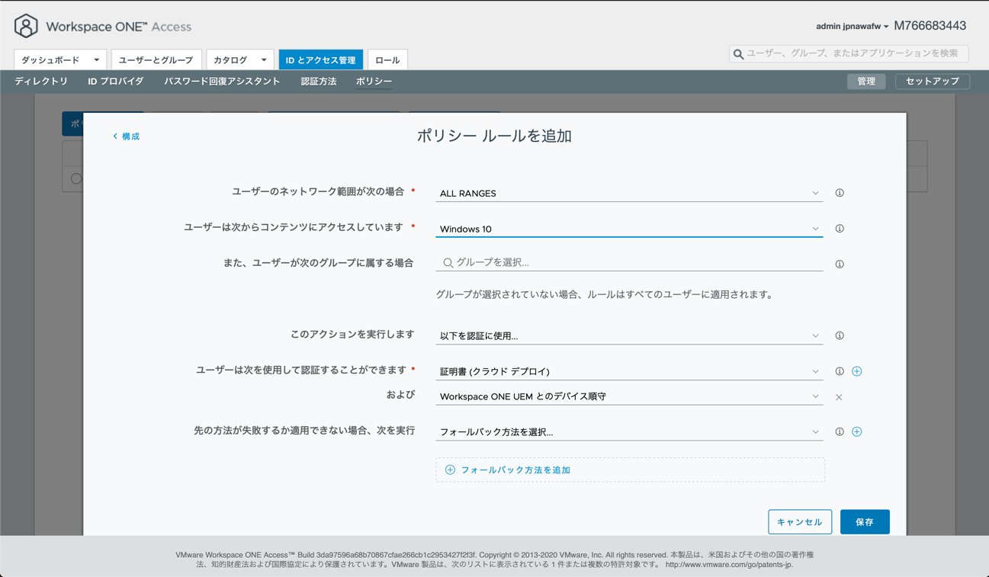This screenshot has height=577, width=989.
Task: Open info icon beside group selection field
Action: pyautogui.click(x=840, y=264)
